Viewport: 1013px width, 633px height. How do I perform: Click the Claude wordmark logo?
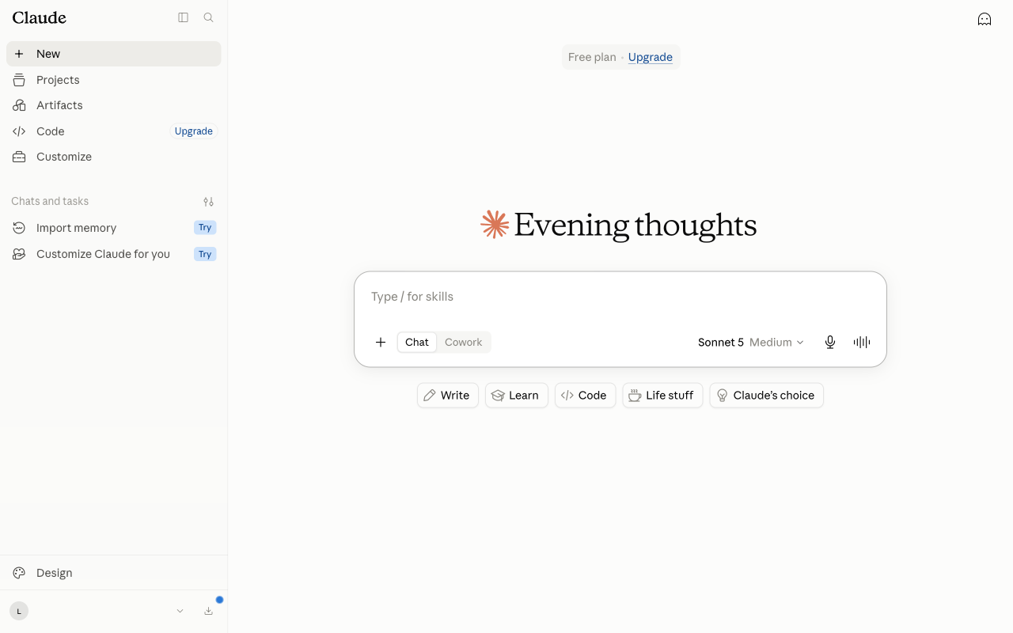(x=40, y=17)
